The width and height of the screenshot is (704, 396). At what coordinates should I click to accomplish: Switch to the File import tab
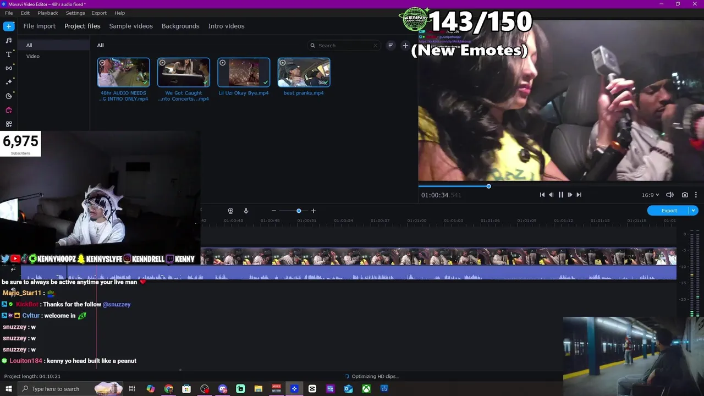(40, 26)
